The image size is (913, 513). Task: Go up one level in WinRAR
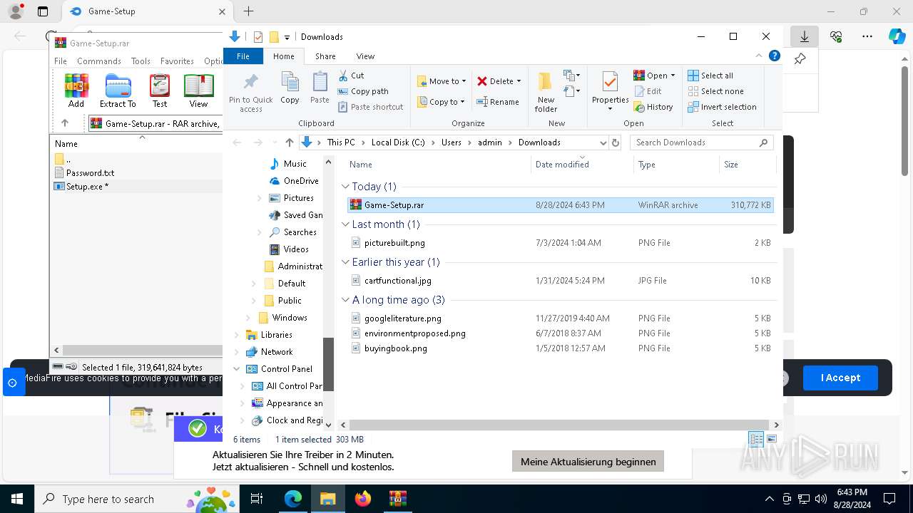click(x=65, y=123)
